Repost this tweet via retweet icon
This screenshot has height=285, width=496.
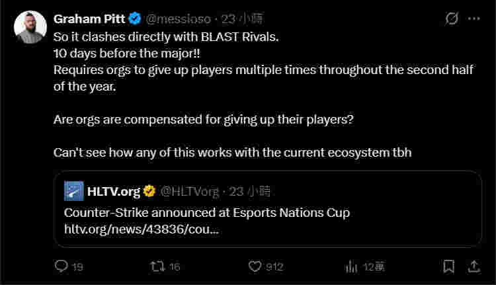point(158,266)
